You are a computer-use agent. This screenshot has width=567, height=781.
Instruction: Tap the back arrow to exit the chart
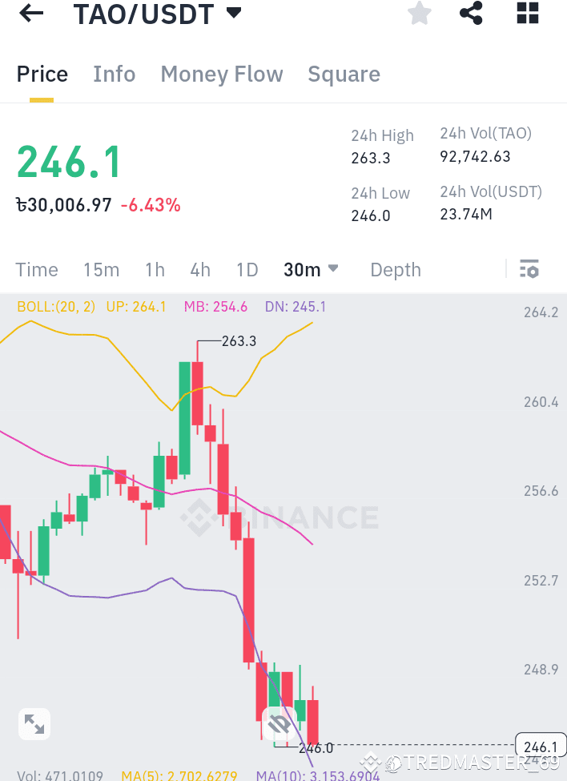coord(30,13)
